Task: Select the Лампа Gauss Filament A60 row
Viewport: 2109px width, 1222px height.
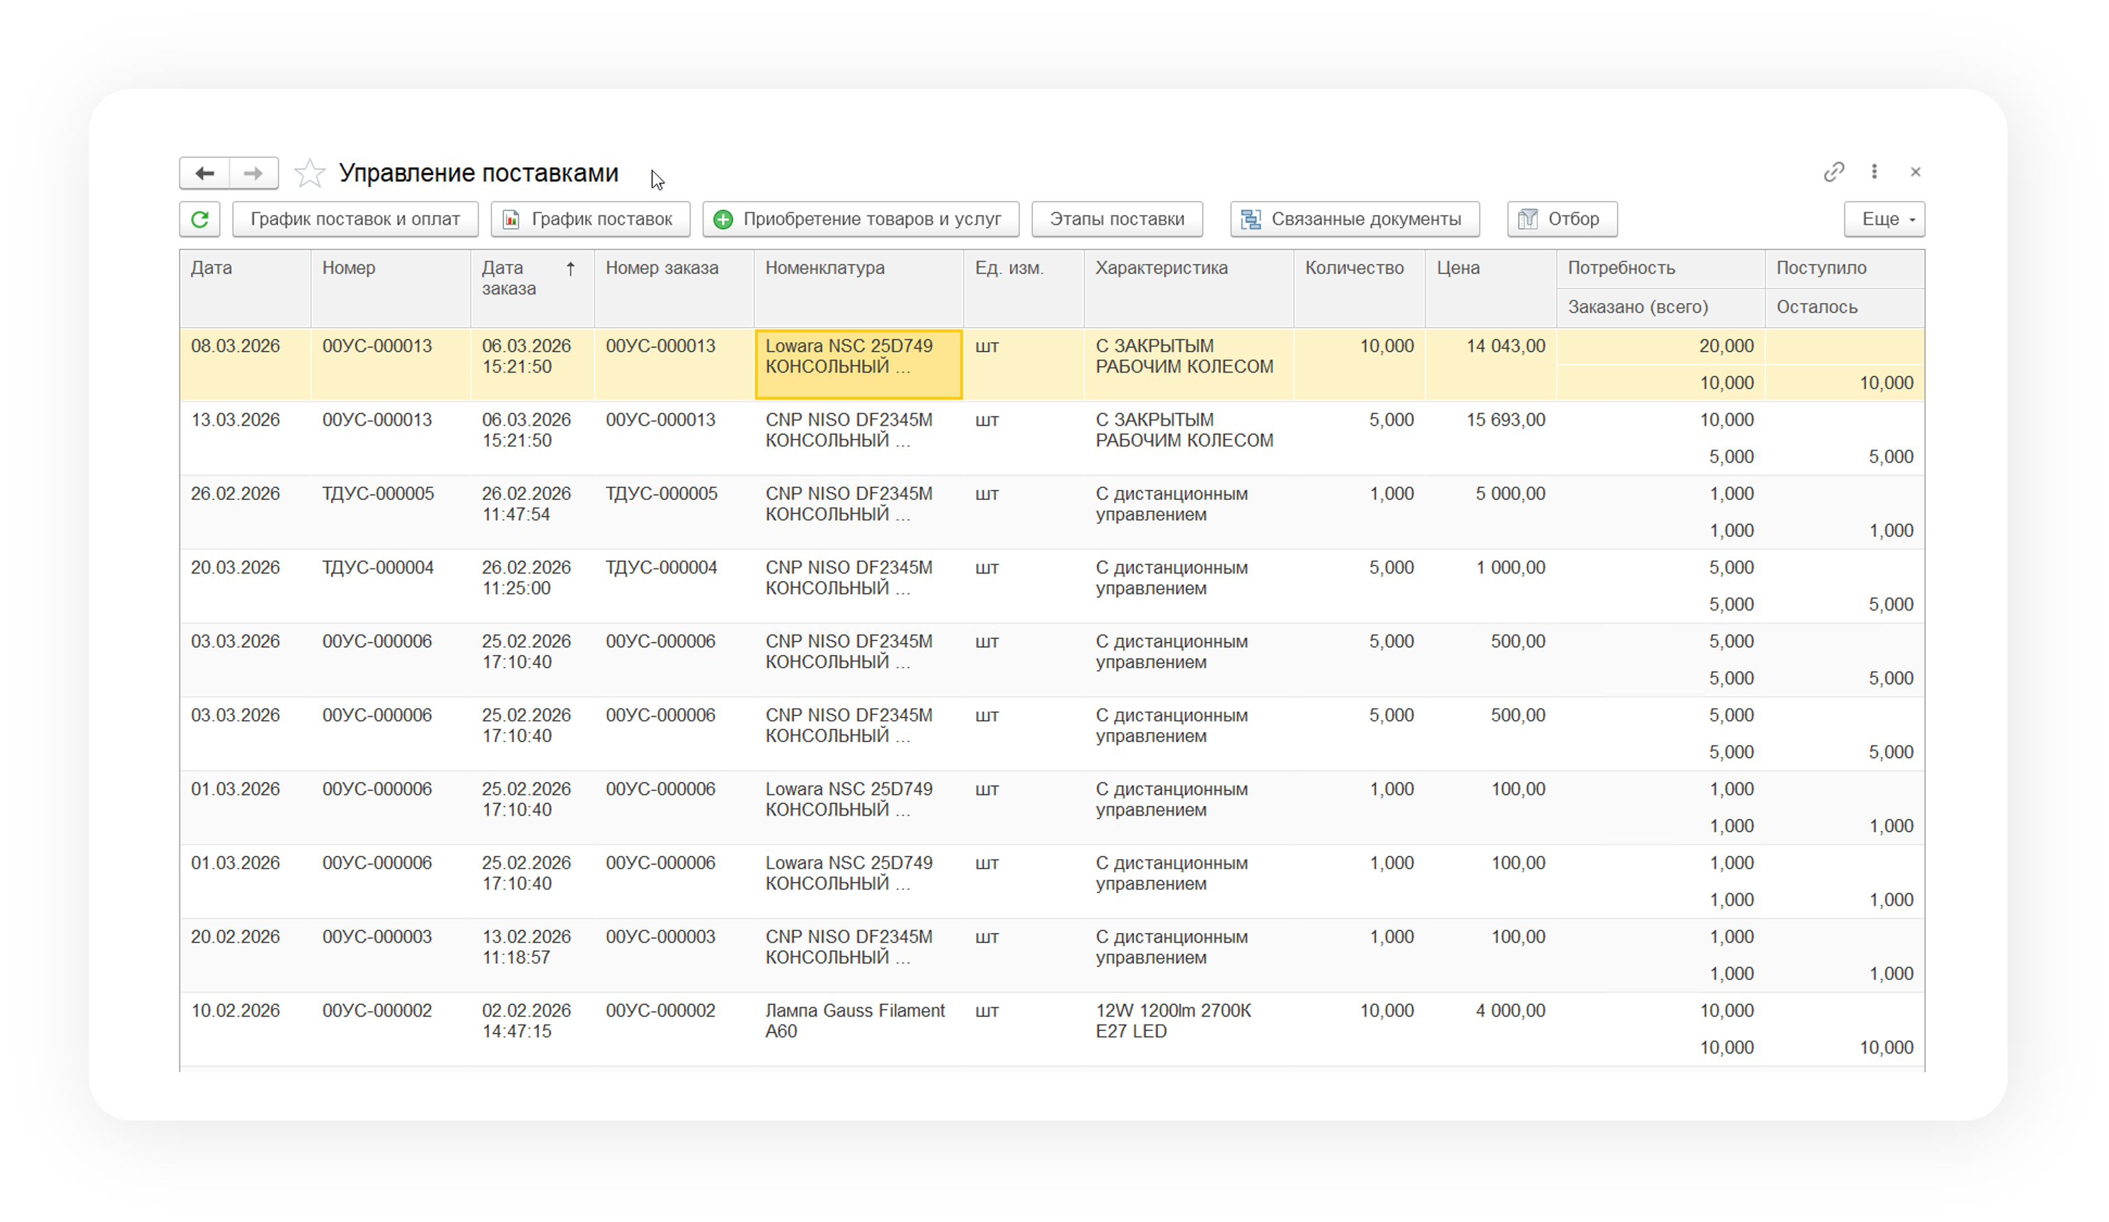Action: [x=854, y=1020]
